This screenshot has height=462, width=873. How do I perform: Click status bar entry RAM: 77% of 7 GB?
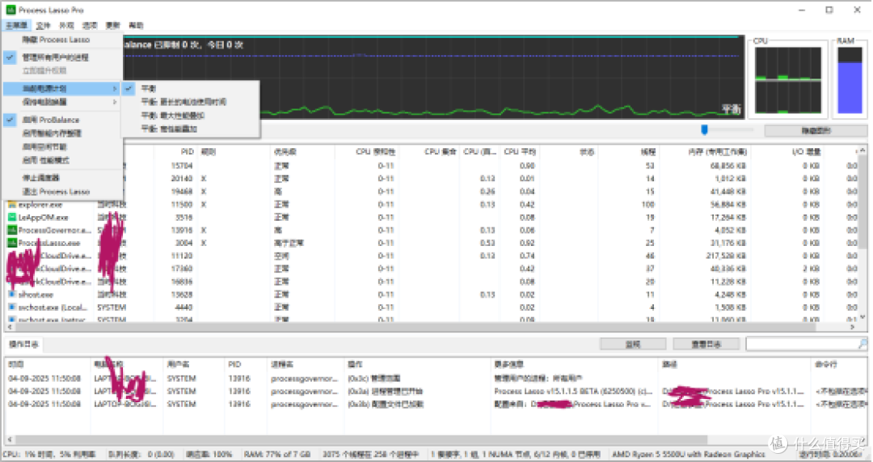point(276,454)
